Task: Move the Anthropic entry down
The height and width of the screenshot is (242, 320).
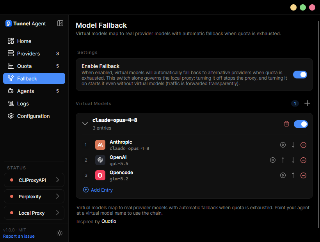Action: [x=293, y=145]
